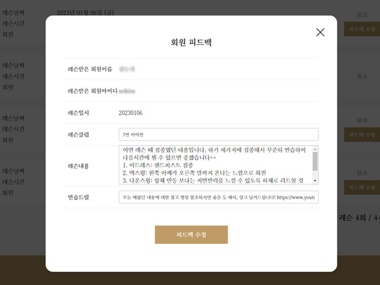Click 피드백 수정 in the top background row
This screenshot has height=285, width=380.
tap(361, 29)
